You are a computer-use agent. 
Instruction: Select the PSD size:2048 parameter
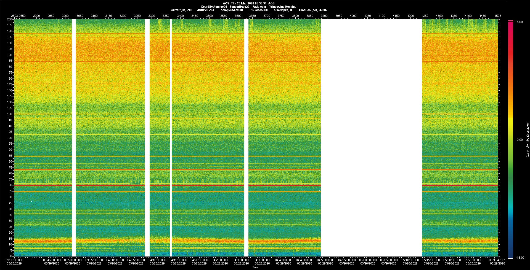tap(258, 10)
